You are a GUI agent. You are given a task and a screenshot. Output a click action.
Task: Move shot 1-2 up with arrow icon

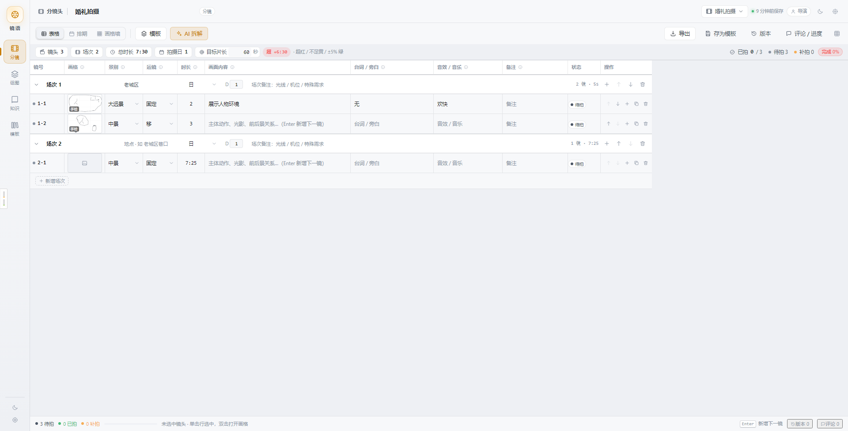pyautogui.click(x=609, y=124)
